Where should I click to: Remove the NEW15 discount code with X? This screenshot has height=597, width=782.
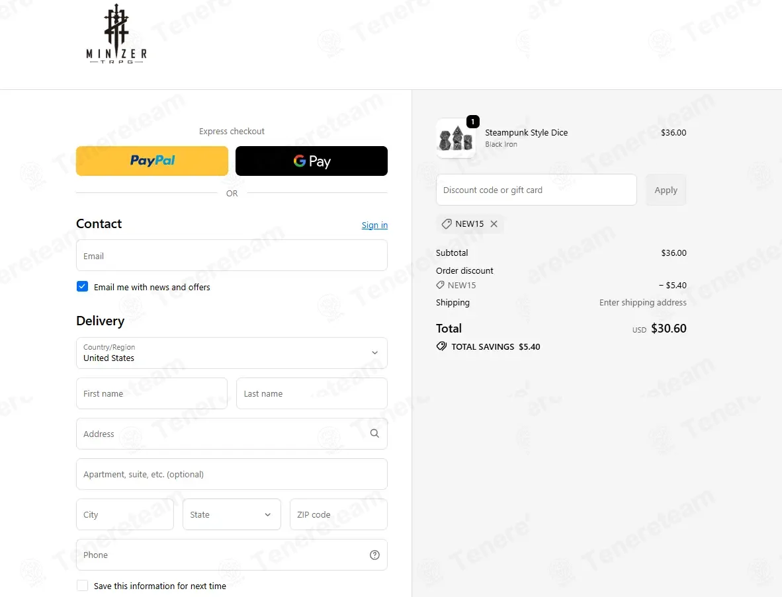click(x=494, y=224)
